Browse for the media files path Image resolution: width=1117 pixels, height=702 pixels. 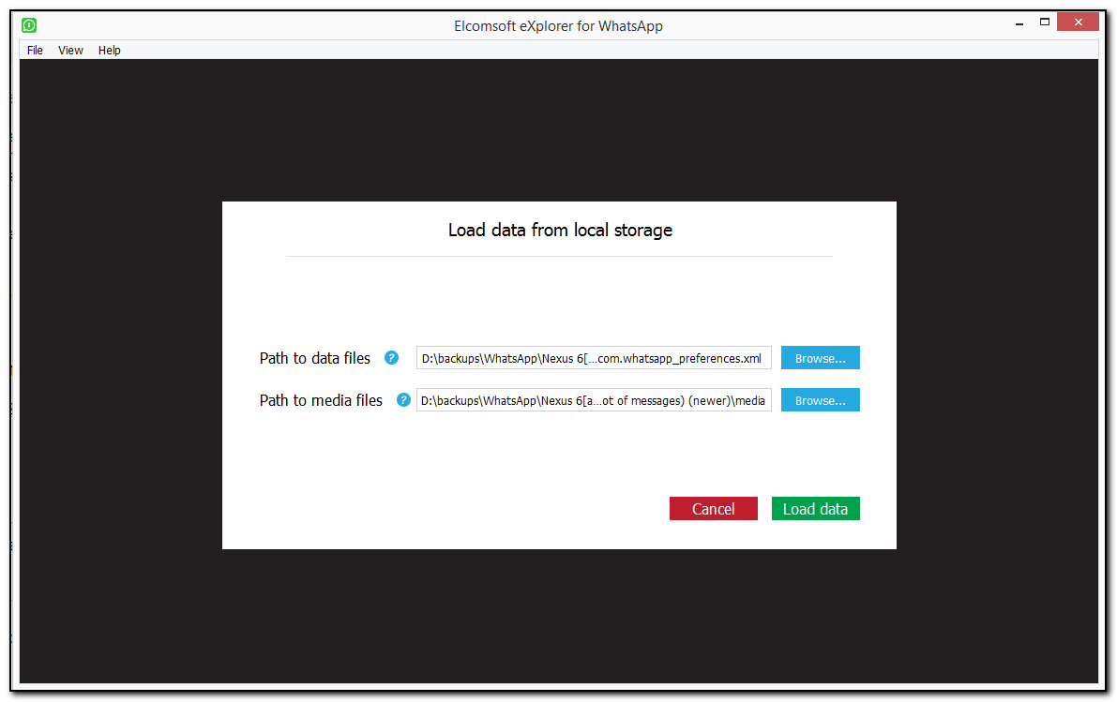click(820, 399)
